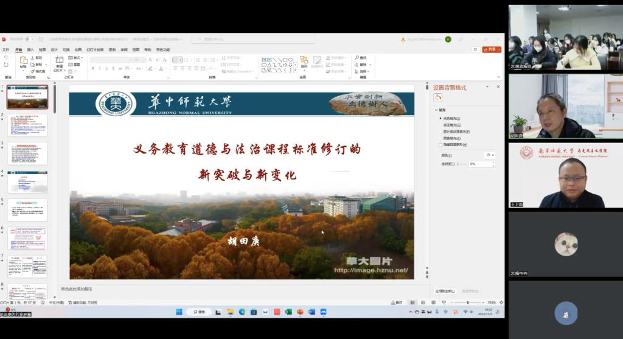Click the Find (查找) magnifier icon
The width and height of the screenshot is (623, 339).
click(x=357, y=58)
